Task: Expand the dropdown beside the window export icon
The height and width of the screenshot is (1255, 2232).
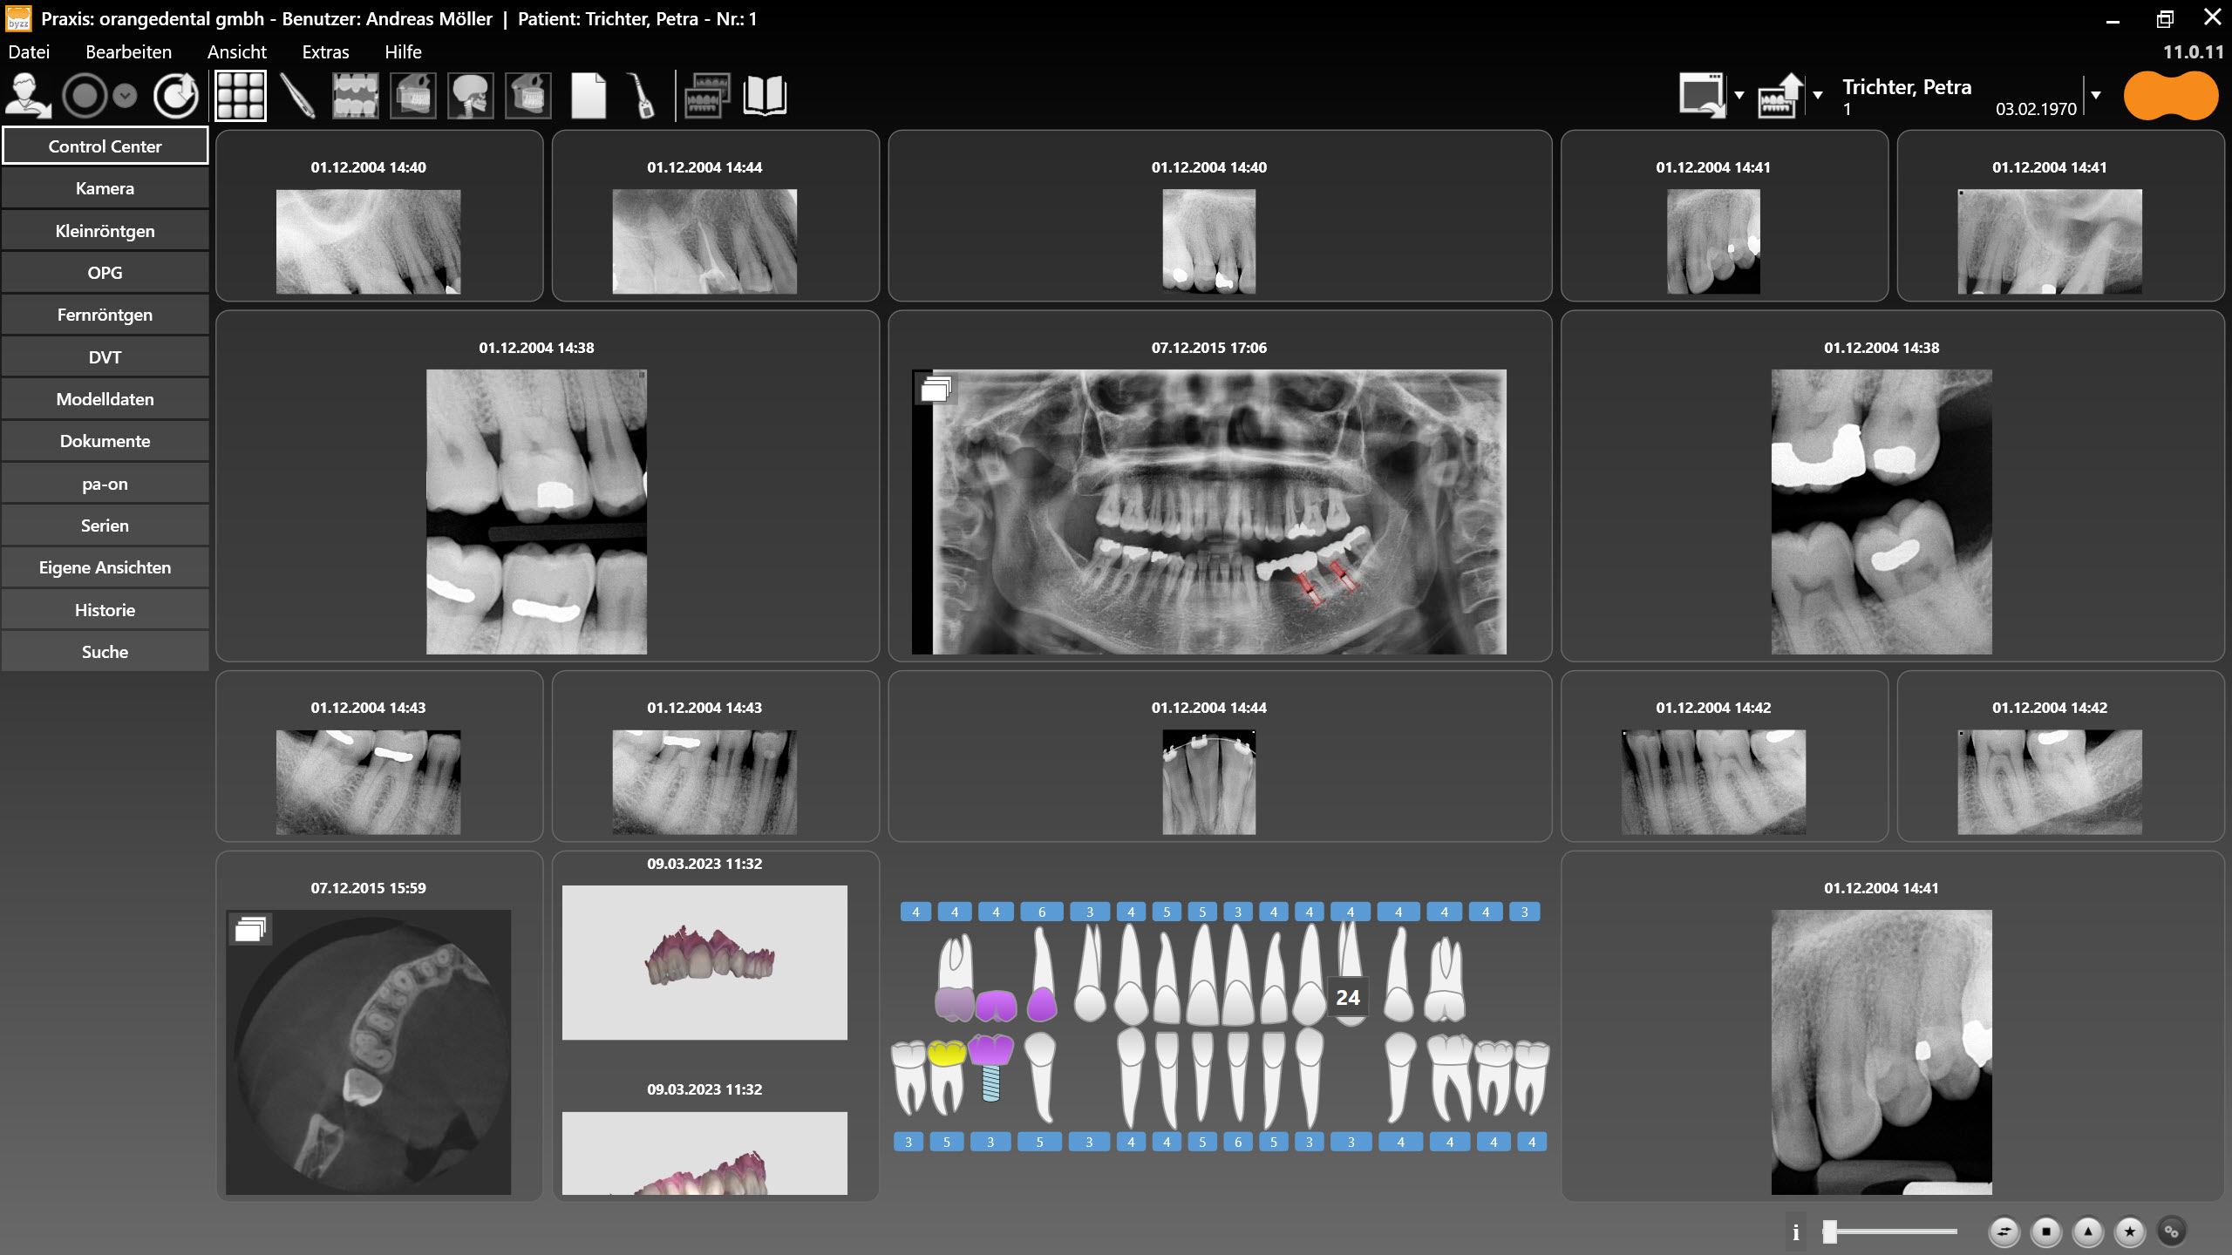Action: [x=1739, y=95]
